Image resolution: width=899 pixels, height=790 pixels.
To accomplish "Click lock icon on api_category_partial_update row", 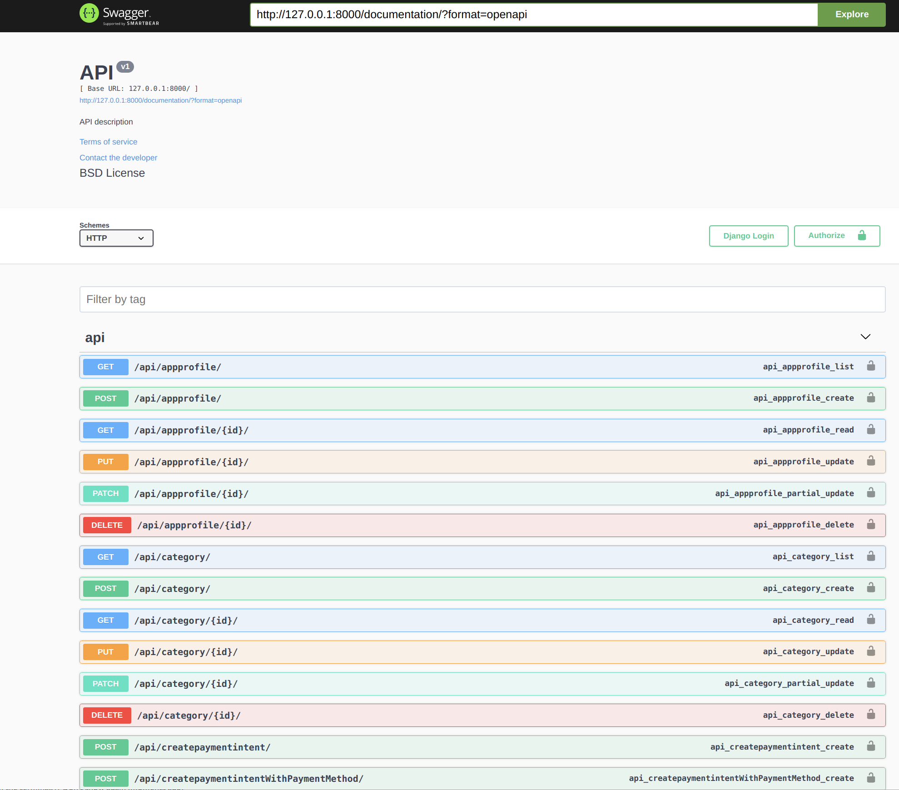I will [x=871, y=683].
